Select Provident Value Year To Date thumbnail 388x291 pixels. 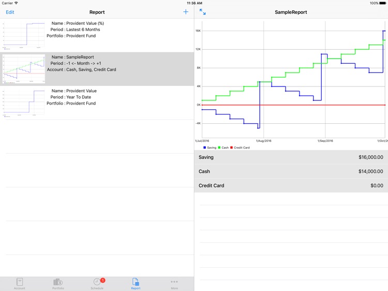(24, 103)
